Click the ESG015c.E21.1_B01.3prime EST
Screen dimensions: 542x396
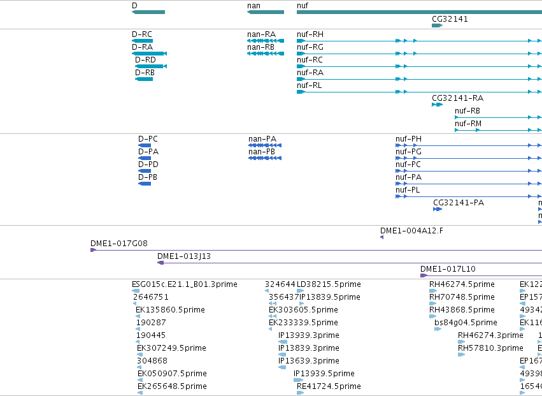coord(185,284)
